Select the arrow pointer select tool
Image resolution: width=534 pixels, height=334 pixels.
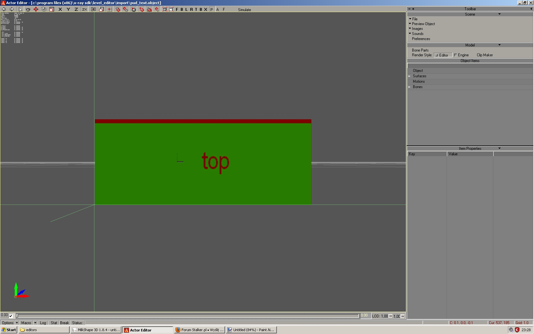pyautogui.click(x=20, y=10)
